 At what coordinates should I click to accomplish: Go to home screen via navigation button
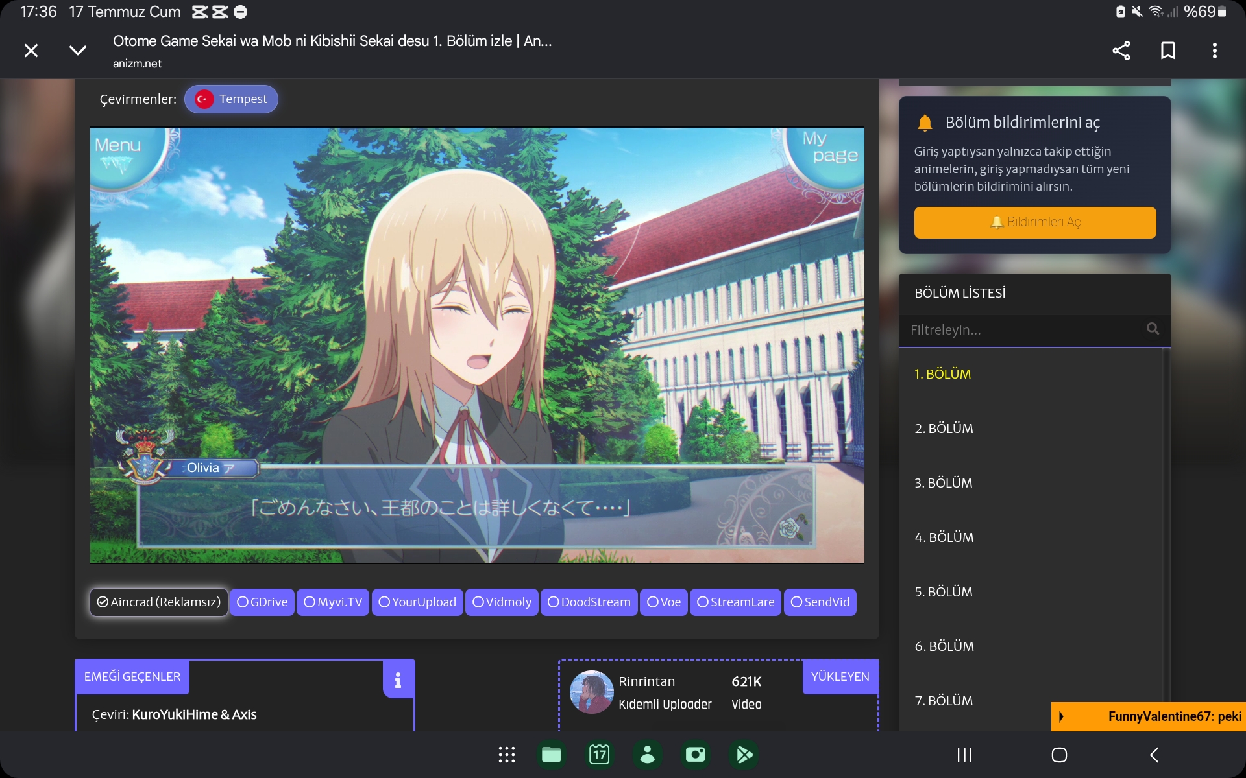1059,755
